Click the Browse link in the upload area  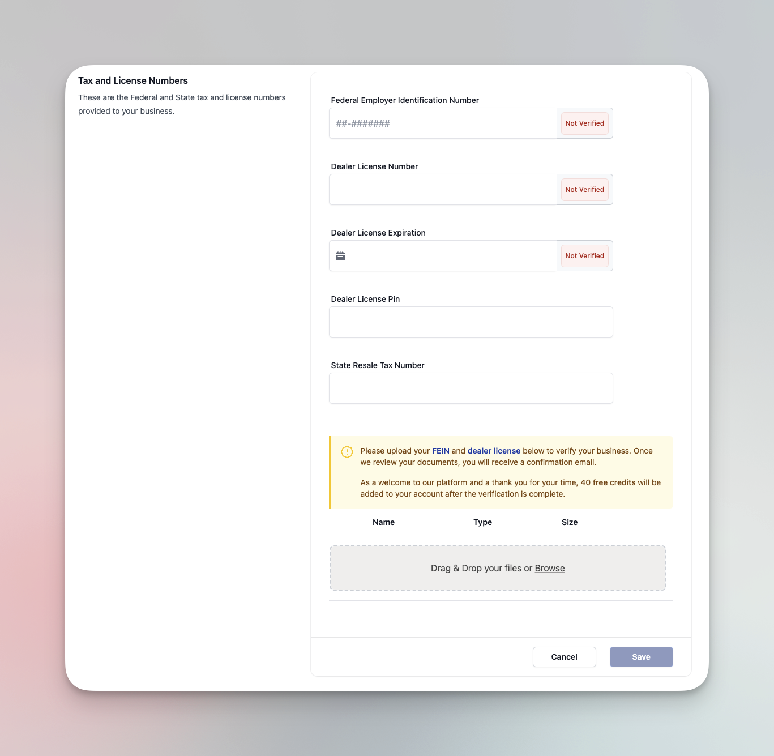coord(549,568)
